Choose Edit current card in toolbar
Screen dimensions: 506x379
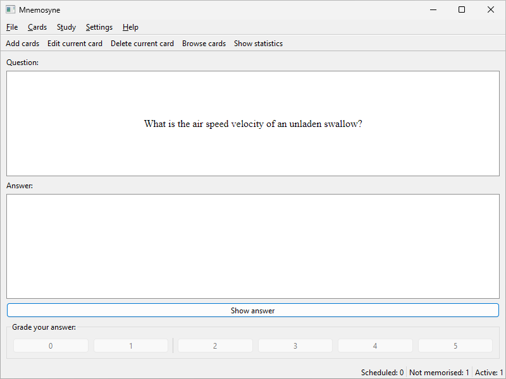pyautogui.click(x=75, y=44)
